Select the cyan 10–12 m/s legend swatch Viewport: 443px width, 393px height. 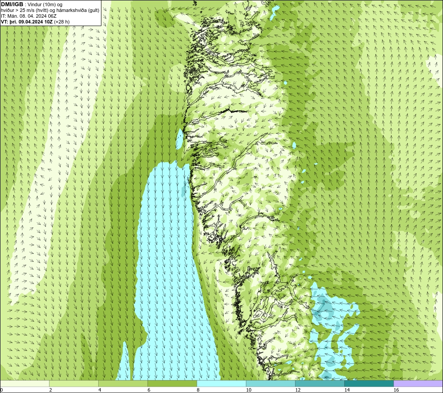tap(271, 383)
